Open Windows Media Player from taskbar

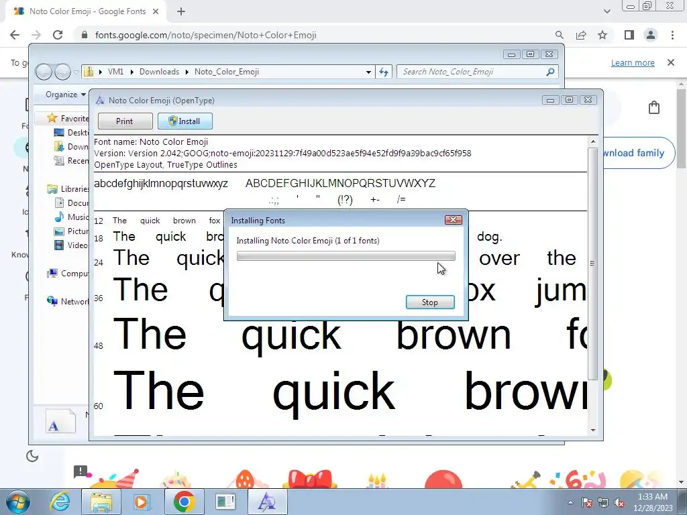pyautogui.click(x=142, y=502)
